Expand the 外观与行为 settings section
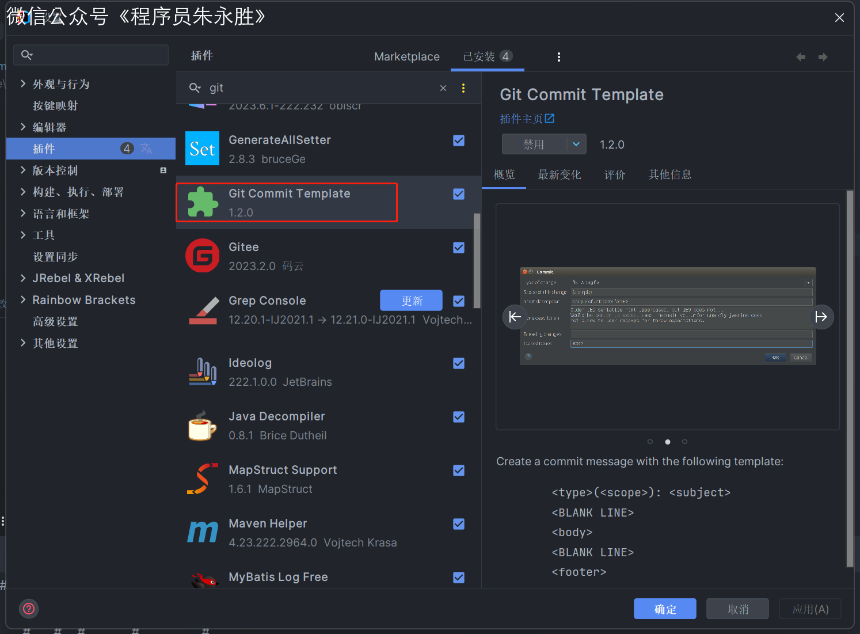860x634 pixels. click(x=23, y=84)
